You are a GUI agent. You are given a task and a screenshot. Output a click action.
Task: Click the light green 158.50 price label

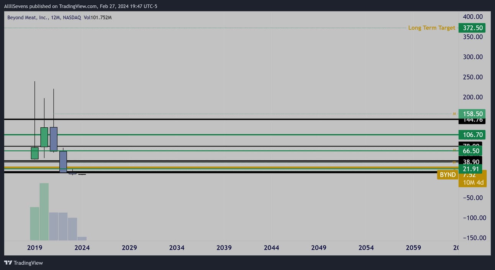pos(472,114)
